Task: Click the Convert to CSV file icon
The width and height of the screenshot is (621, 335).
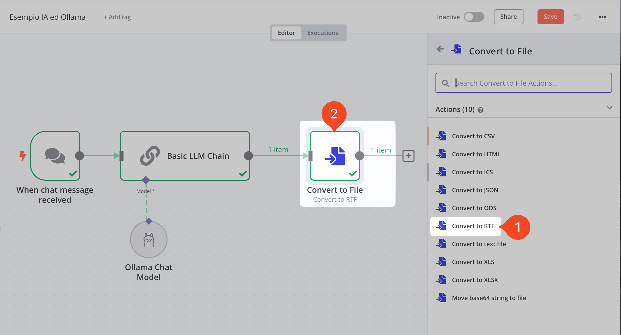Action: pyautogui.click(x=441, y=136)
